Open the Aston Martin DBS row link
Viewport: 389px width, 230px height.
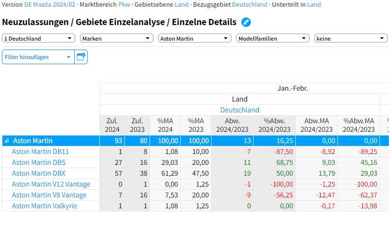click(x=39, y=162)
